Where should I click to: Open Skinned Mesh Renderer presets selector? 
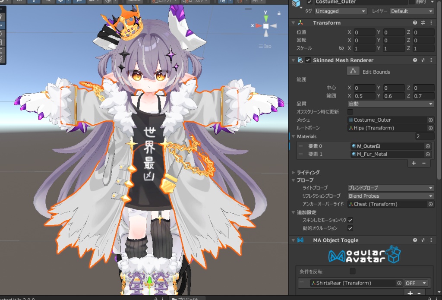tap(423, 60)
